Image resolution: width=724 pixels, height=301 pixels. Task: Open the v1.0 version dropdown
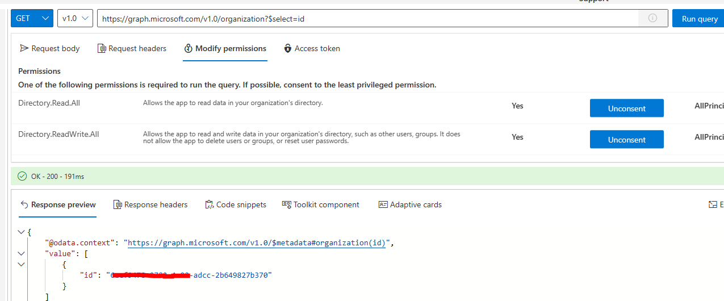pyautogui.click(x=75, y=18)
